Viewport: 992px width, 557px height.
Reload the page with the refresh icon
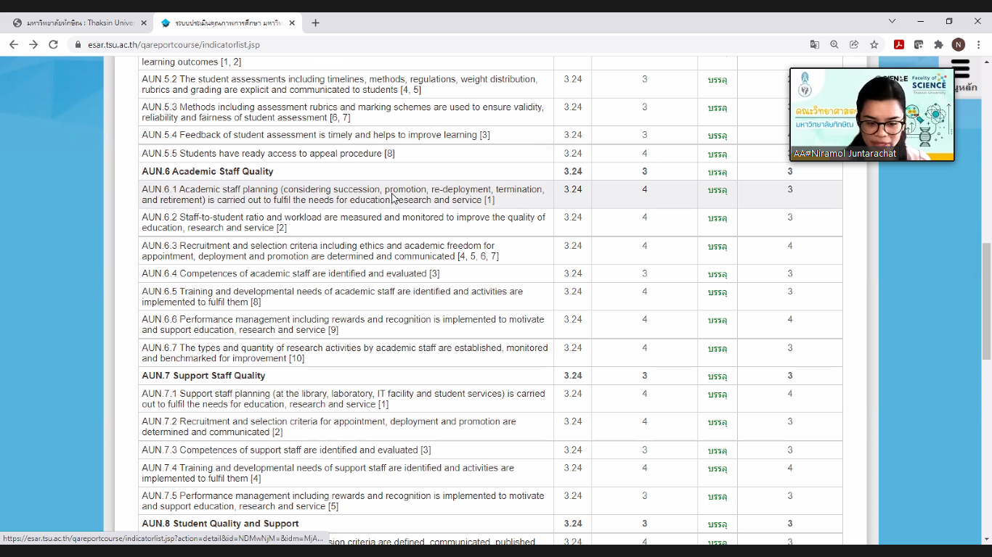53,44
